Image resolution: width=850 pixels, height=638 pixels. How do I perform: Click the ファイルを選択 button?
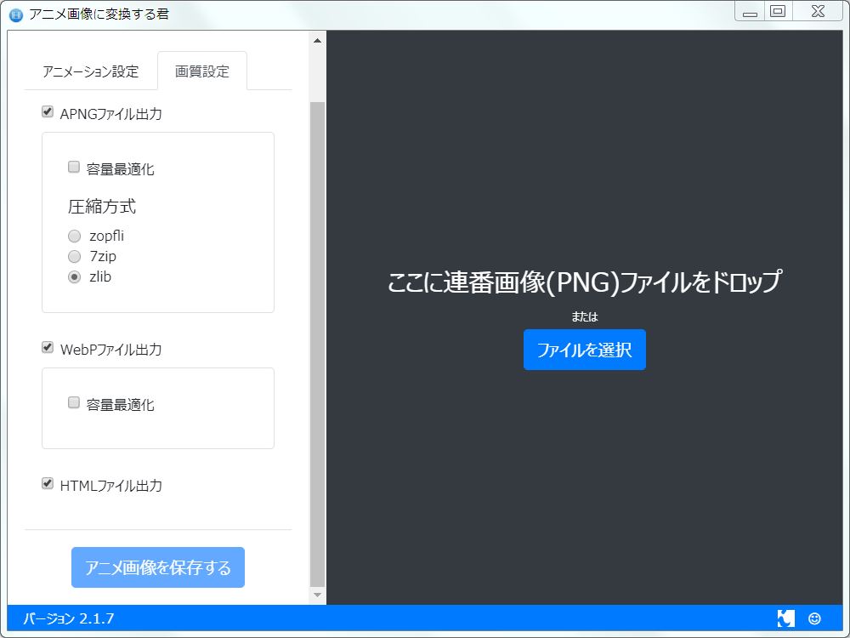pos(584,350)
